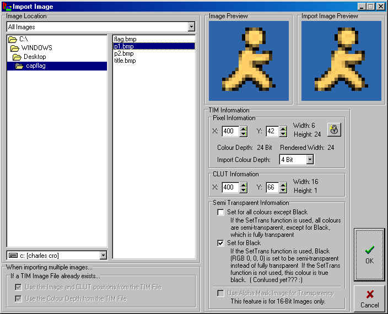The image size is (388, 314).
Task: Click the CLUT Information Y input field
Action: click(272, 187)
